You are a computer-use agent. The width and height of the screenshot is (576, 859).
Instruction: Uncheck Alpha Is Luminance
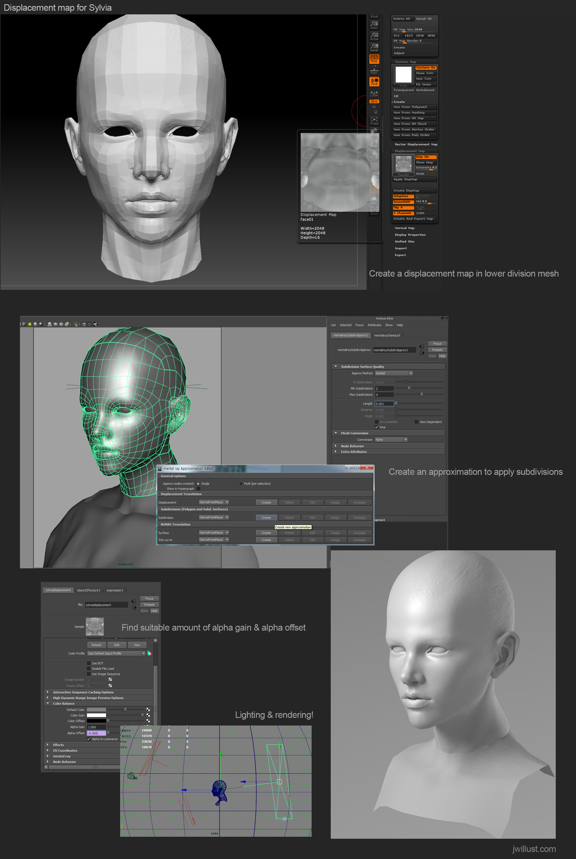tap(89, 739)
